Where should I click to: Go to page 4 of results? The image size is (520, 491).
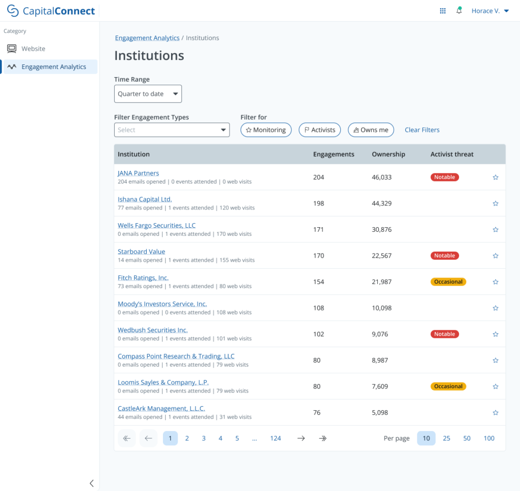[x=220, y=438]
